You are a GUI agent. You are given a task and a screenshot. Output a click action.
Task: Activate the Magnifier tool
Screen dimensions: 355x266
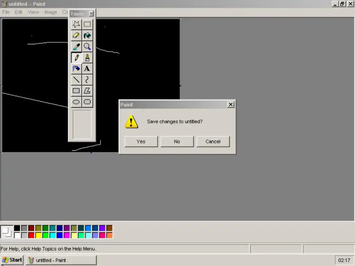tap(87, 46)
